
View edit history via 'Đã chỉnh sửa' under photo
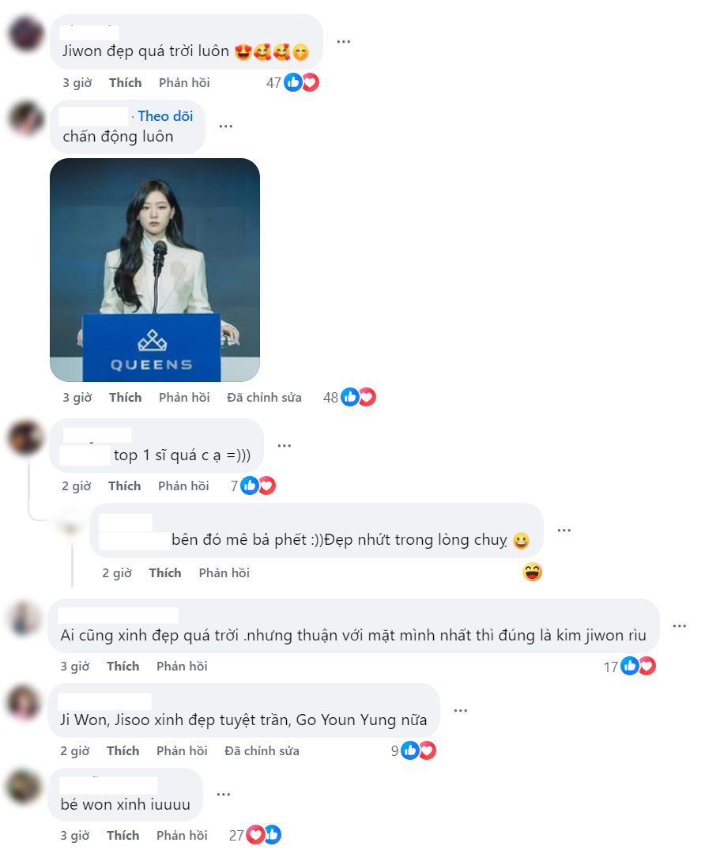pos(265,398)
